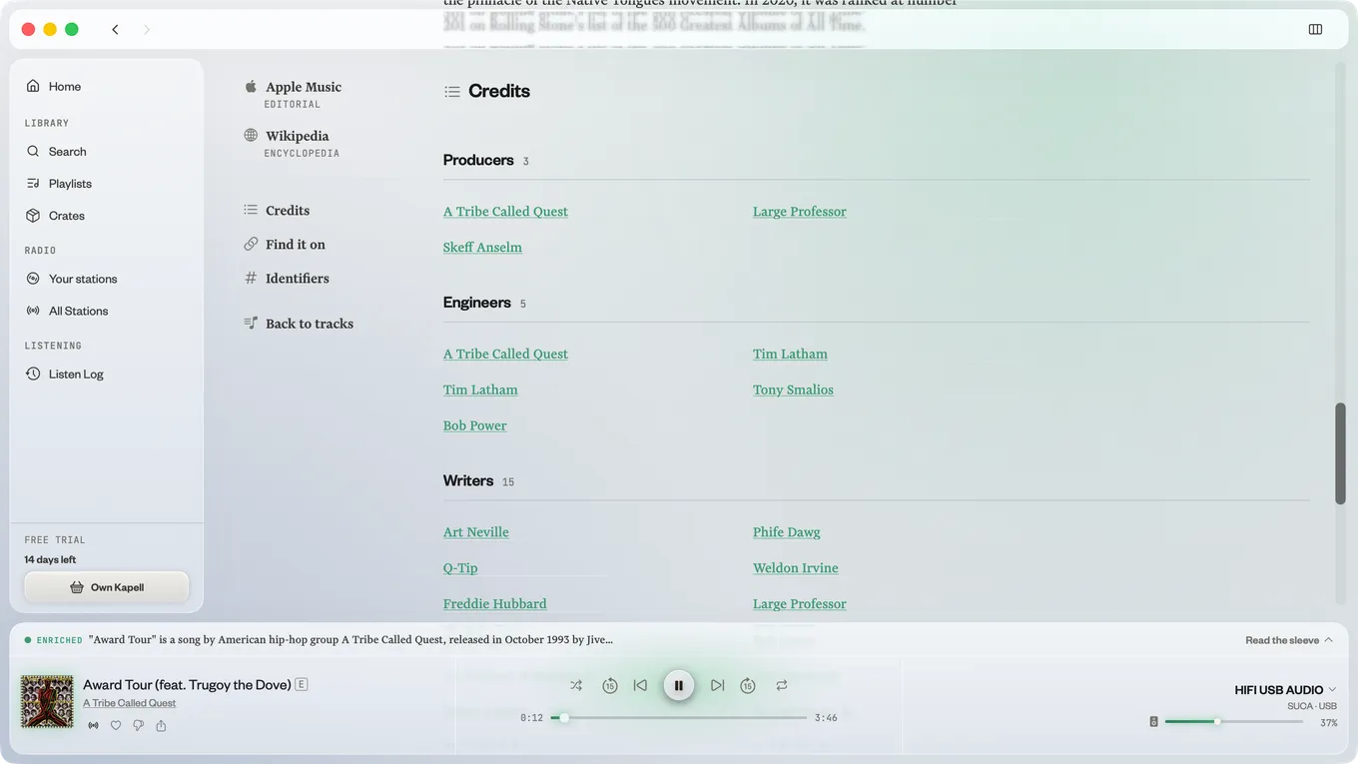Pause the current track
The image size is (1358, 764).
[679, 685]
